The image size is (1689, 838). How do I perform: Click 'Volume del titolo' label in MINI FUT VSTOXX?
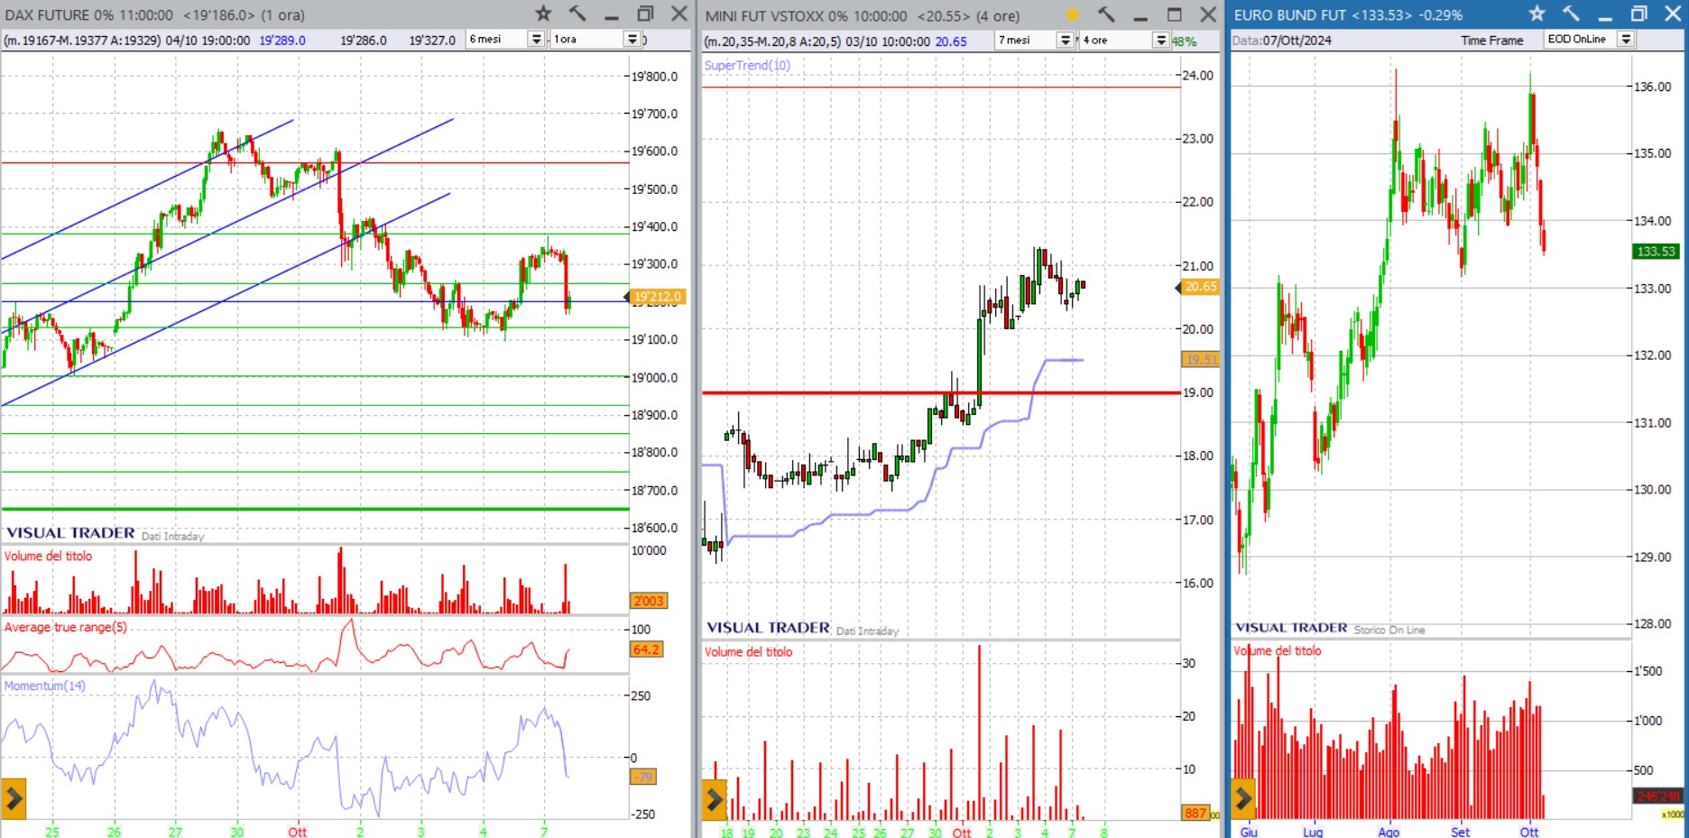pyautogui.click(x=748, y=651)
